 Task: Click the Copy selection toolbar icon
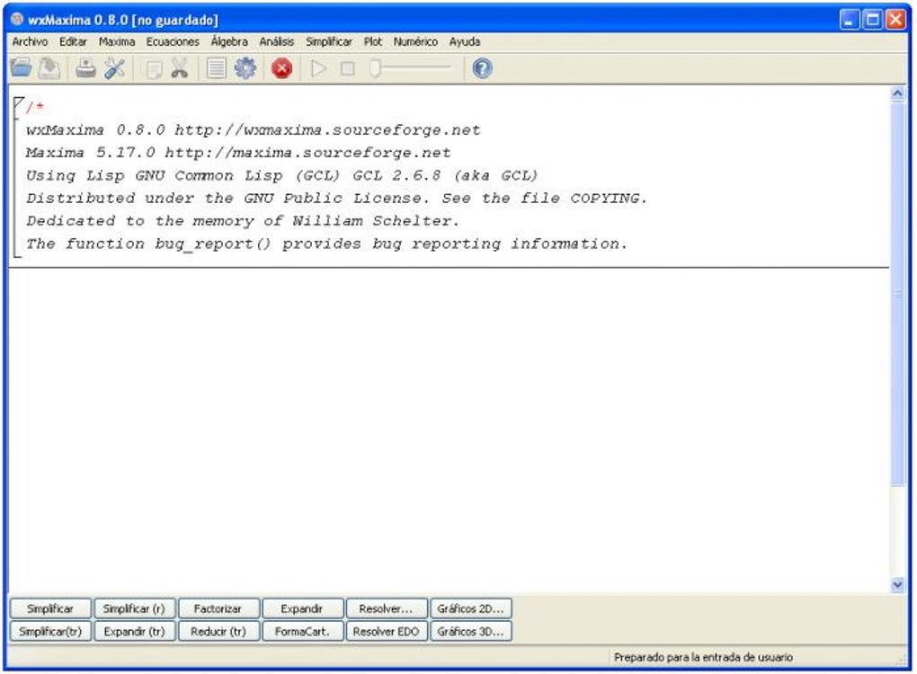coord(154,69)
